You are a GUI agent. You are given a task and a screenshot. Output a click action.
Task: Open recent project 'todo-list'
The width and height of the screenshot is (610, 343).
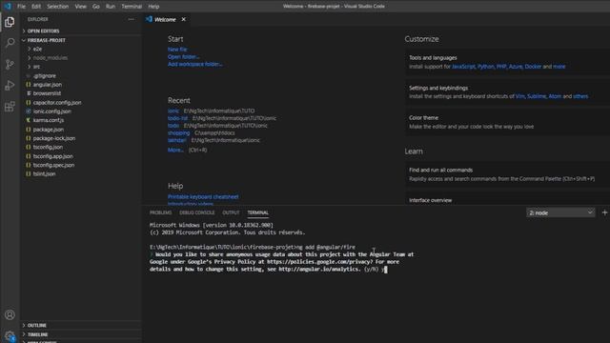(178, 118)
